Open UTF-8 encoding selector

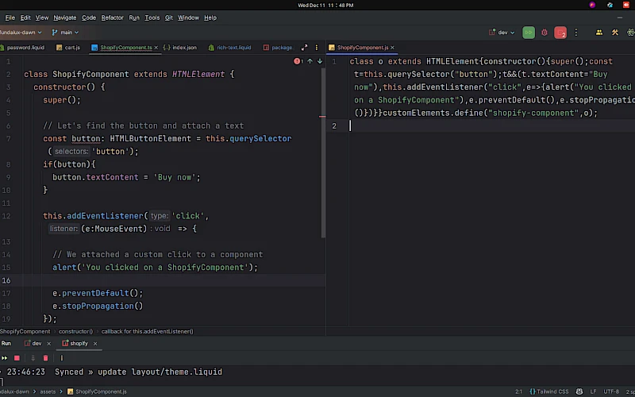click(x=611, y=391)
